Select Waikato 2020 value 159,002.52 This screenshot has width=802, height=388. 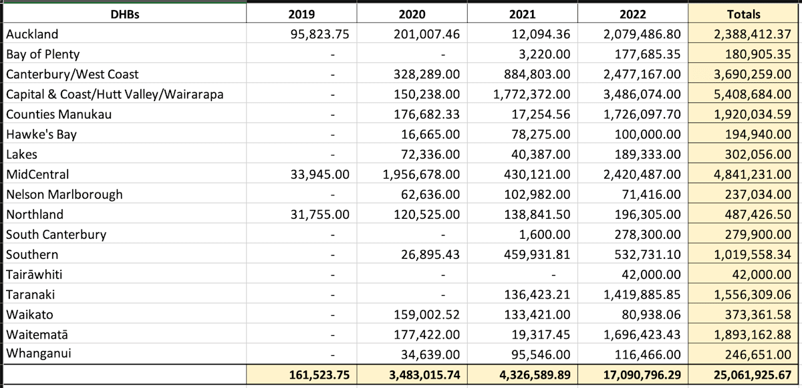tap(426, 315)
